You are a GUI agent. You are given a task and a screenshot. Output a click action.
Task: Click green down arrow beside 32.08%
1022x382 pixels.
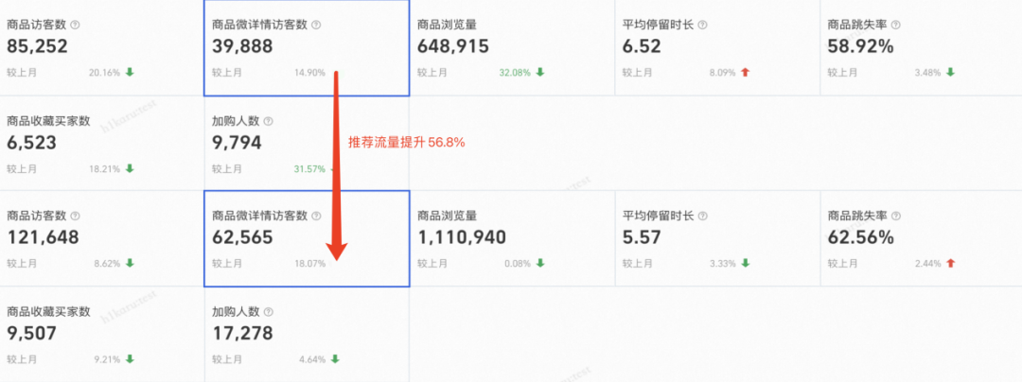coord(539,72)
